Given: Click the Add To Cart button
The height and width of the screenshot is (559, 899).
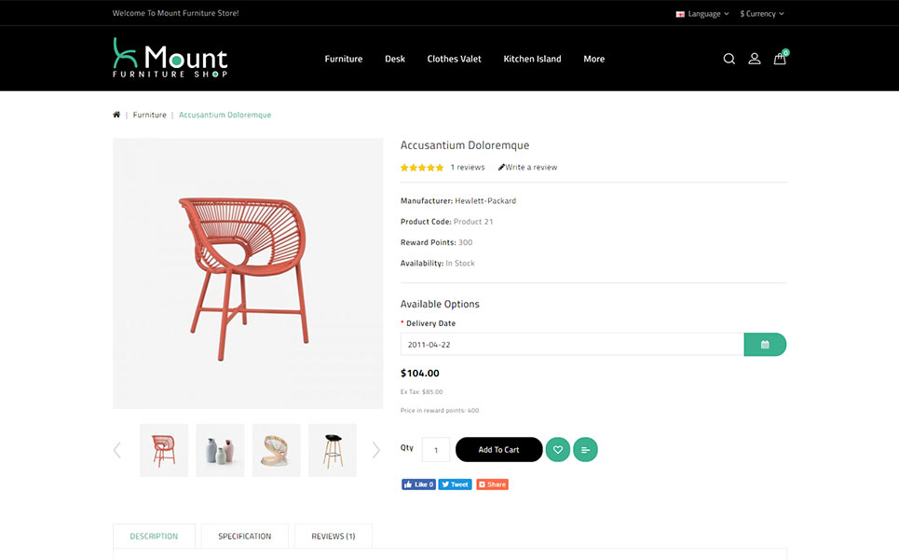Looking at the screenshot, I should pyautogui.click(x=498, y=449).
